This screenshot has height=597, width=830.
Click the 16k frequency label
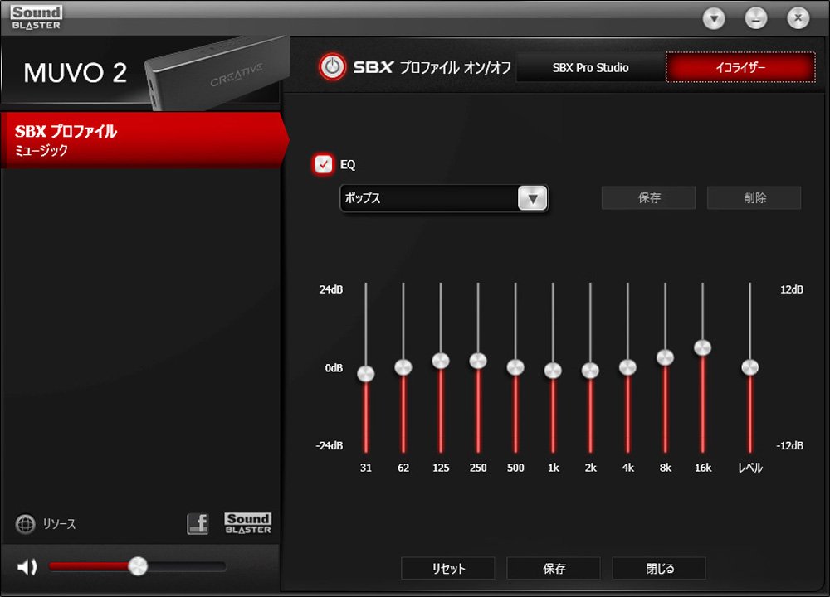click(x=703, y=468)
